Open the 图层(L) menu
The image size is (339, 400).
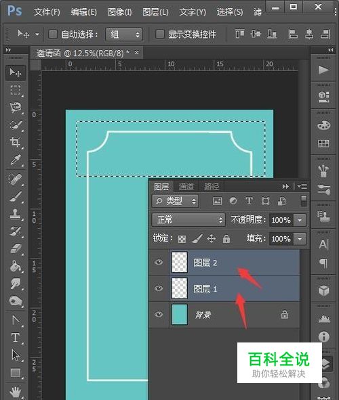click(x=155, y=12)
